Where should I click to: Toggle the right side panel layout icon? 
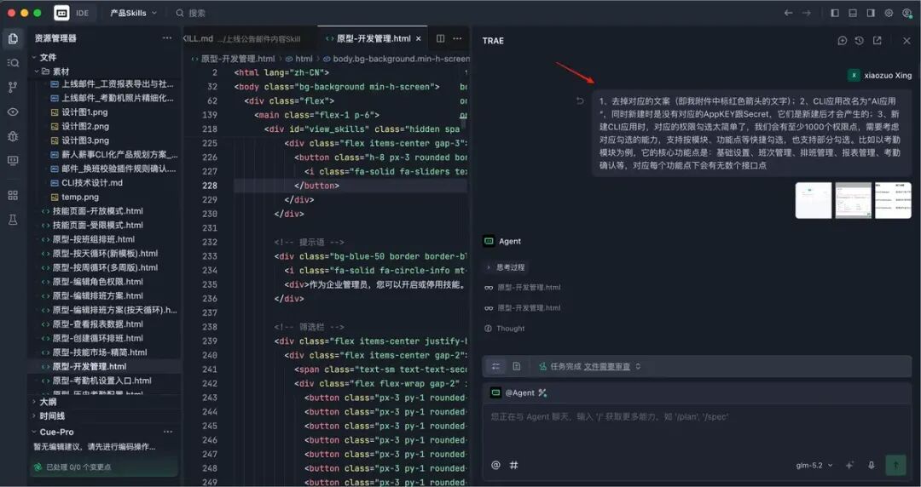[x=871, y=13]
